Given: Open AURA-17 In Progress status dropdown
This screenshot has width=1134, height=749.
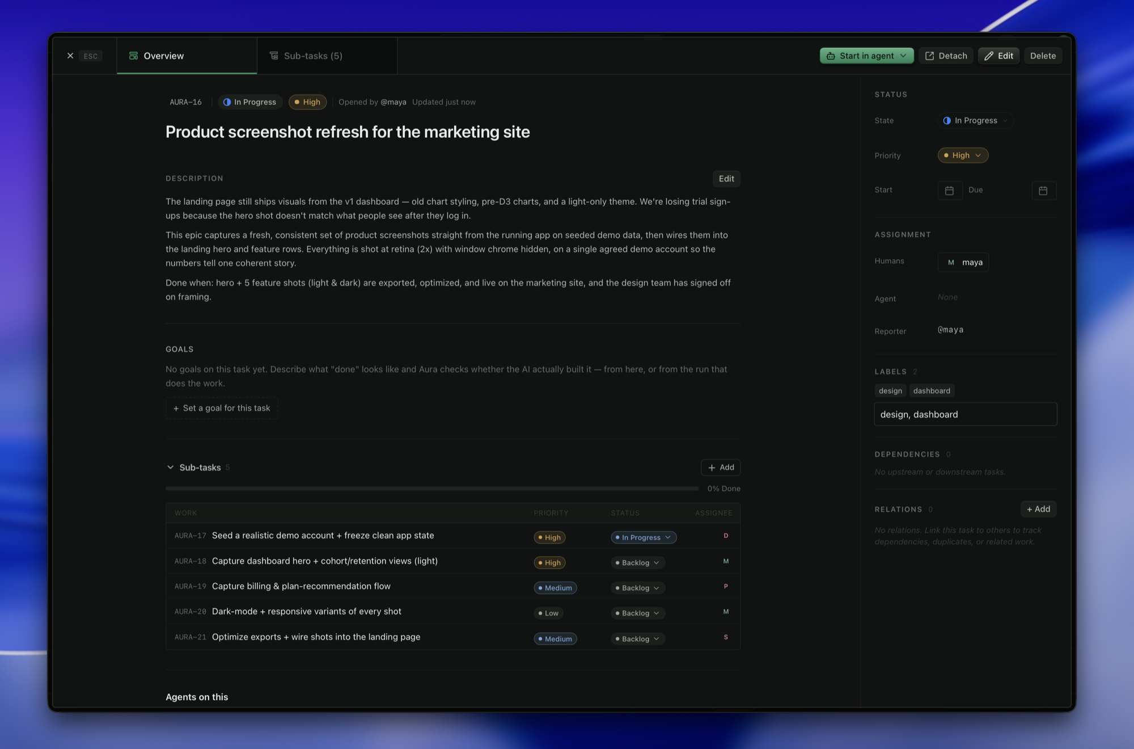Looking at the screenshot, I should click(x=644, y=537).
